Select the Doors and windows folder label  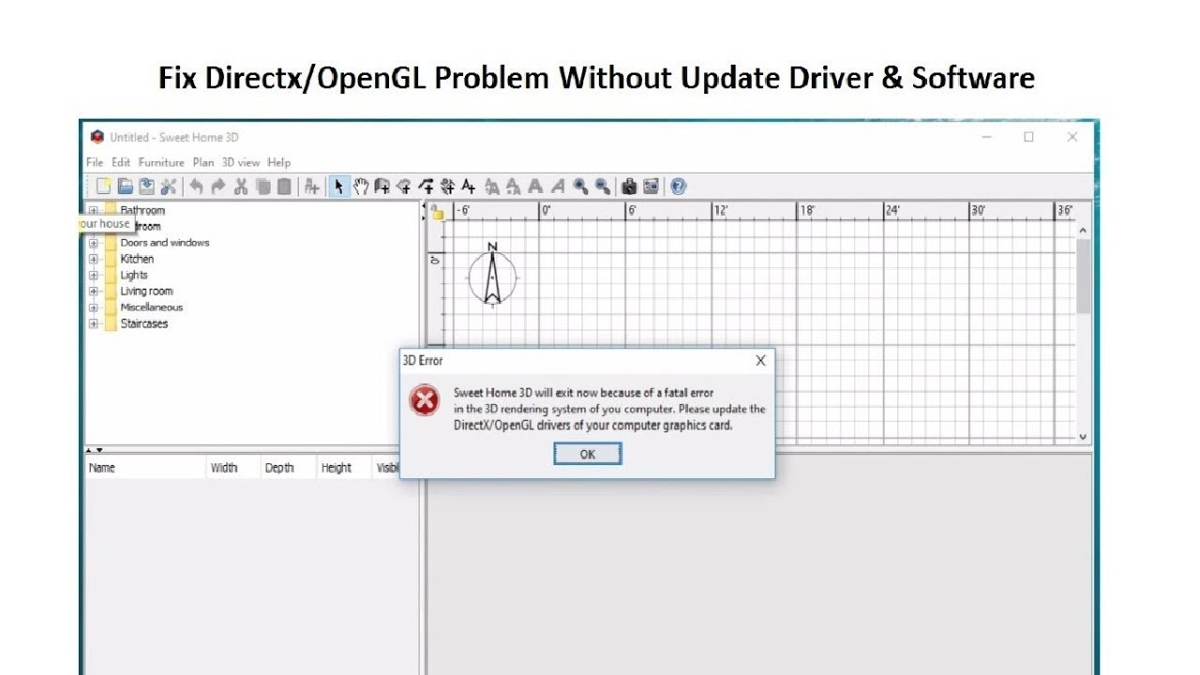pos(165,243)
